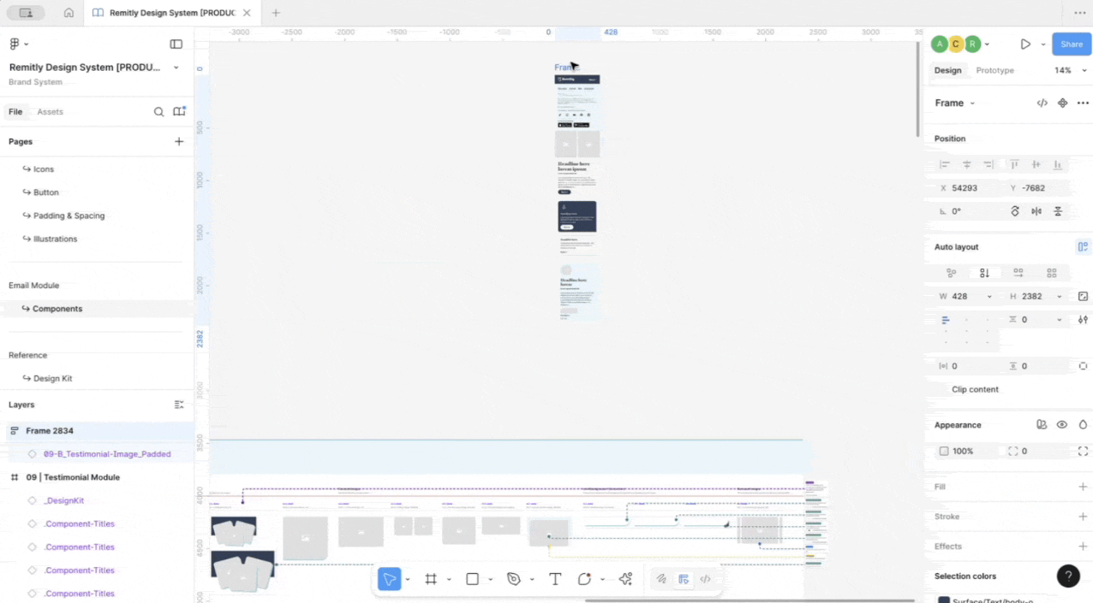Select the Pen tool
Image resolution: width=1093 pixels, height=603 pixels.
coord(514,579)
